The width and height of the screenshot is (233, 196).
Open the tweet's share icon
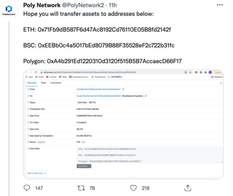coord(188,188)
